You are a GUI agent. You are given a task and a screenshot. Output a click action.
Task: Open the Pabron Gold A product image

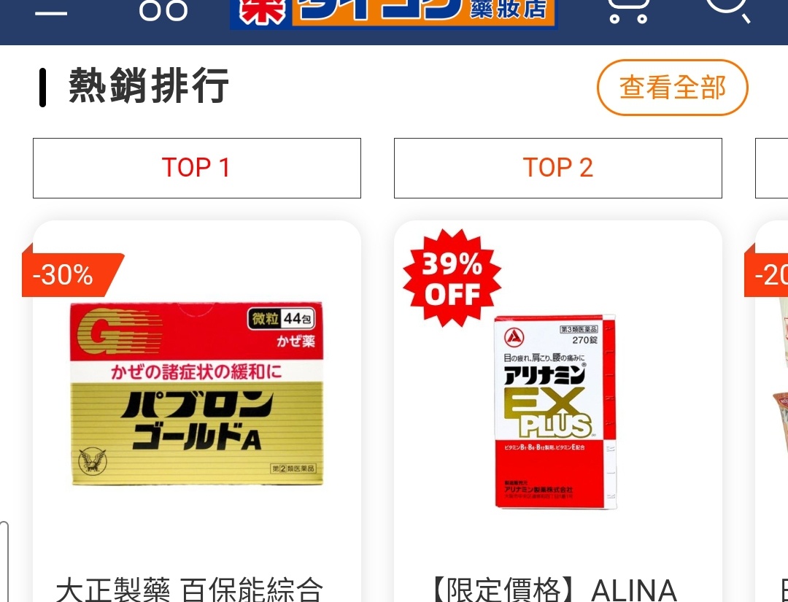tap(196, 393)
